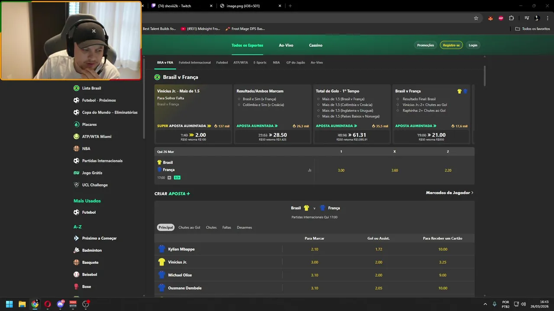Select Vinicius Jr. boosted odds 2.00

coord(193,136)
